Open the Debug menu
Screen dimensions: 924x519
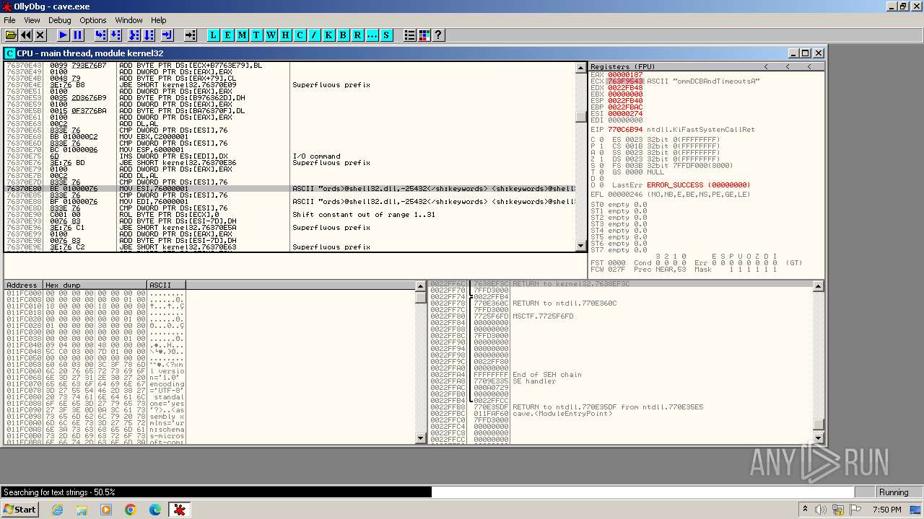coord(59,20)
